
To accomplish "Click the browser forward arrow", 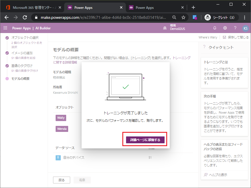I will [x=15, y=17].
